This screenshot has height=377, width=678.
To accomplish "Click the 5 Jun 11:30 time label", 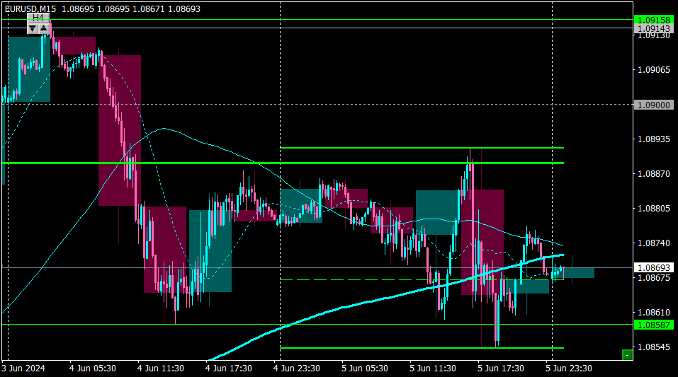I will coord(432,369).
